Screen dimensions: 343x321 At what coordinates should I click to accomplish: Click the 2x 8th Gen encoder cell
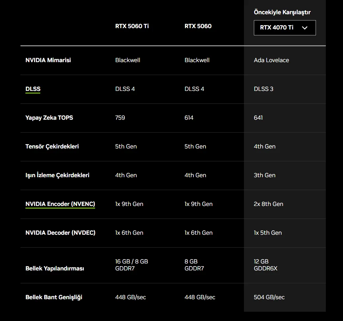click(x=268, y=204)
